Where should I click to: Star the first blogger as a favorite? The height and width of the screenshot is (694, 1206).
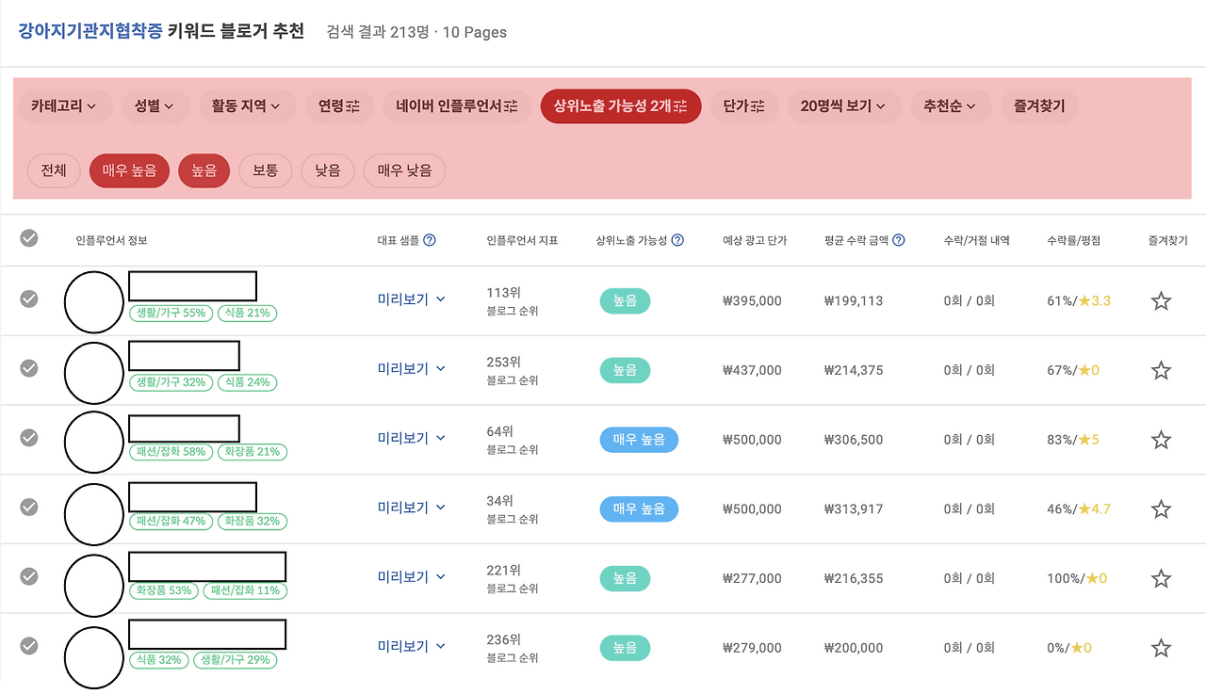click(1161, 300)
